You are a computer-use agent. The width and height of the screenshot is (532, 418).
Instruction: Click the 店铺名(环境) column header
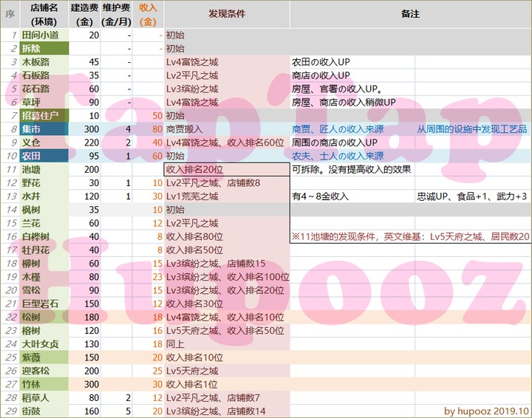point(44,15)
